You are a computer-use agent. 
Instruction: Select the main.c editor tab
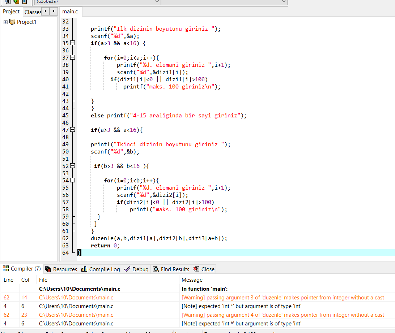click(70, 12)
